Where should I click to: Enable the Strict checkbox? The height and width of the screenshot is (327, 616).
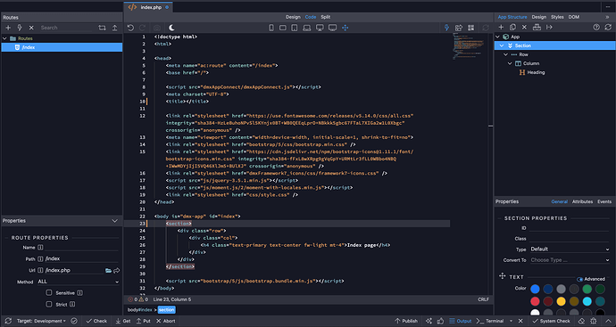tap(49, 304)
